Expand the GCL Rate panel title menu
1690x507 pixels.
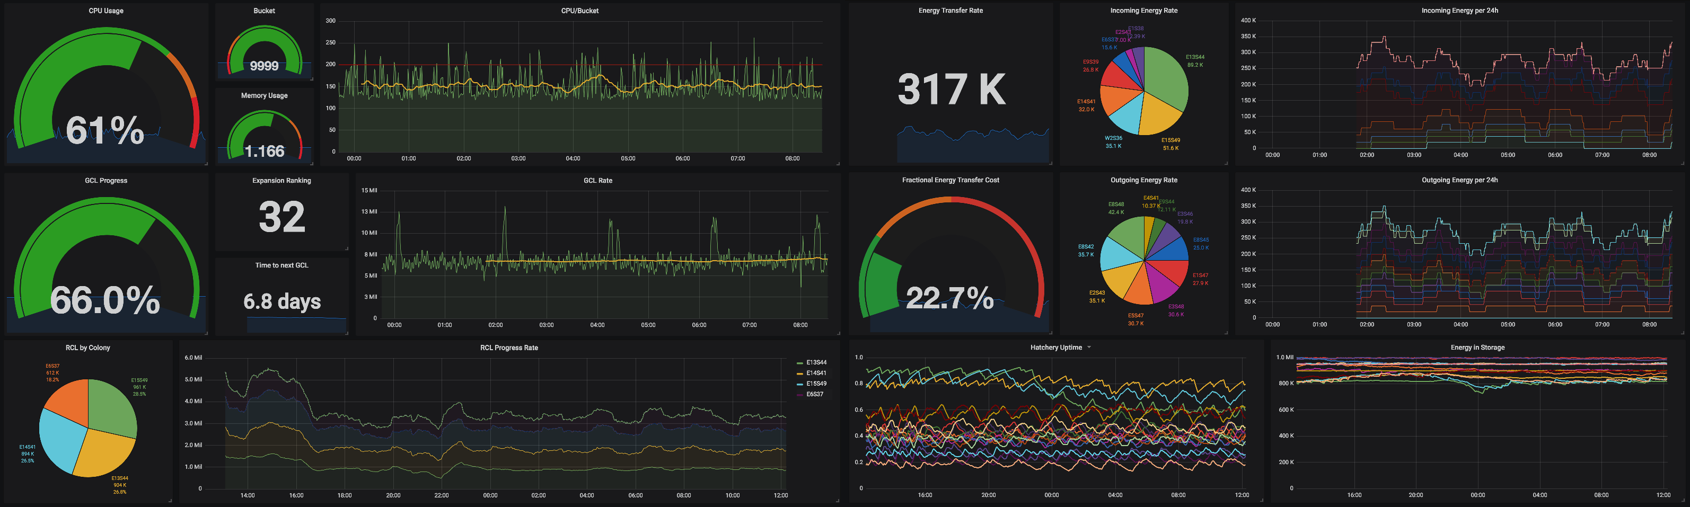pyautogui.click(x=597, y=180)
